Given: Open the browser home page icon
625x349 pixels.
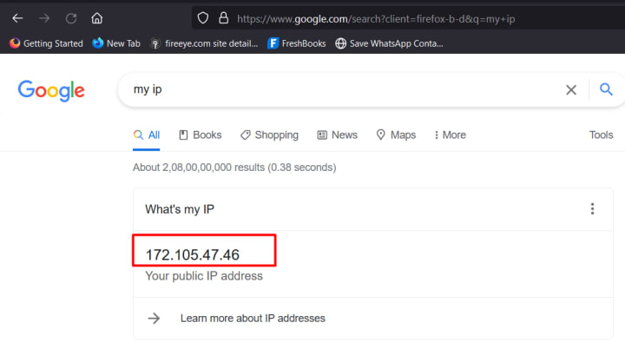Looking at the screenshot, I should (97, 18).
